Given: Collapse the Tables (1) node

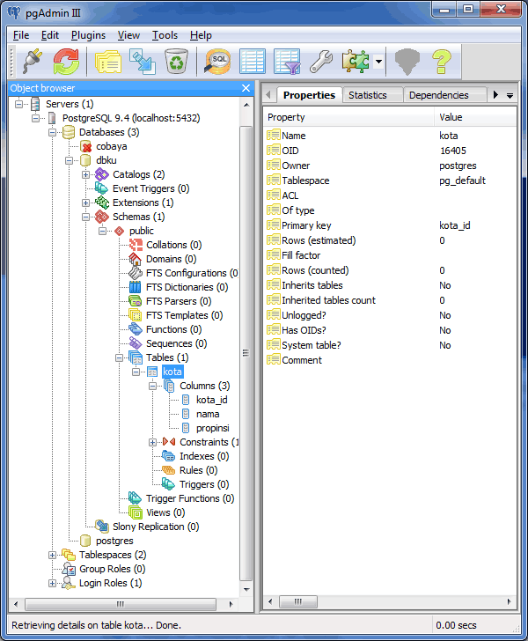Looking at the screenshot, I should point(119,357).
